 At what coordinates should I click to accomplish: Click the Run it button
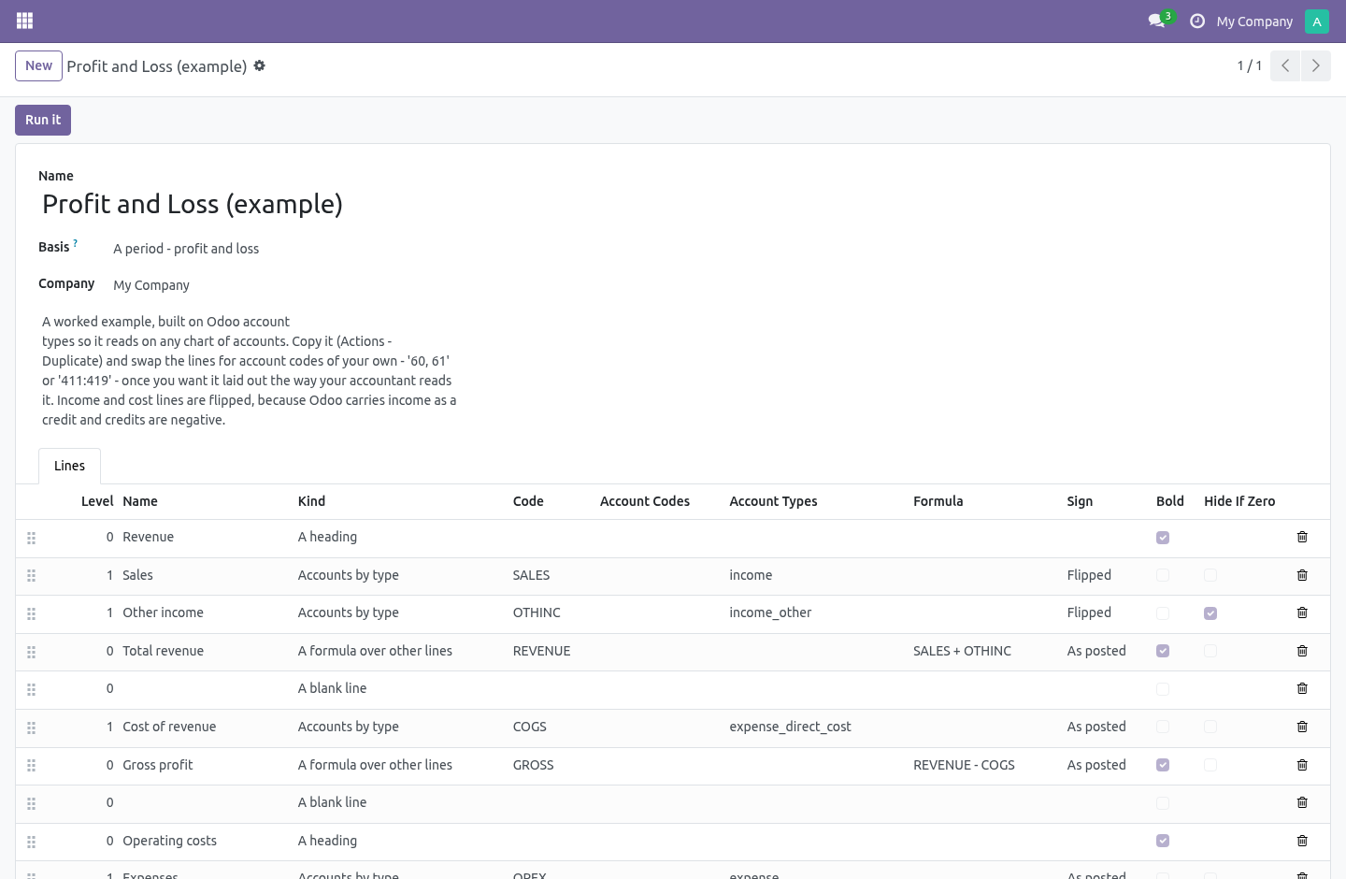click(x=43, y=120)
